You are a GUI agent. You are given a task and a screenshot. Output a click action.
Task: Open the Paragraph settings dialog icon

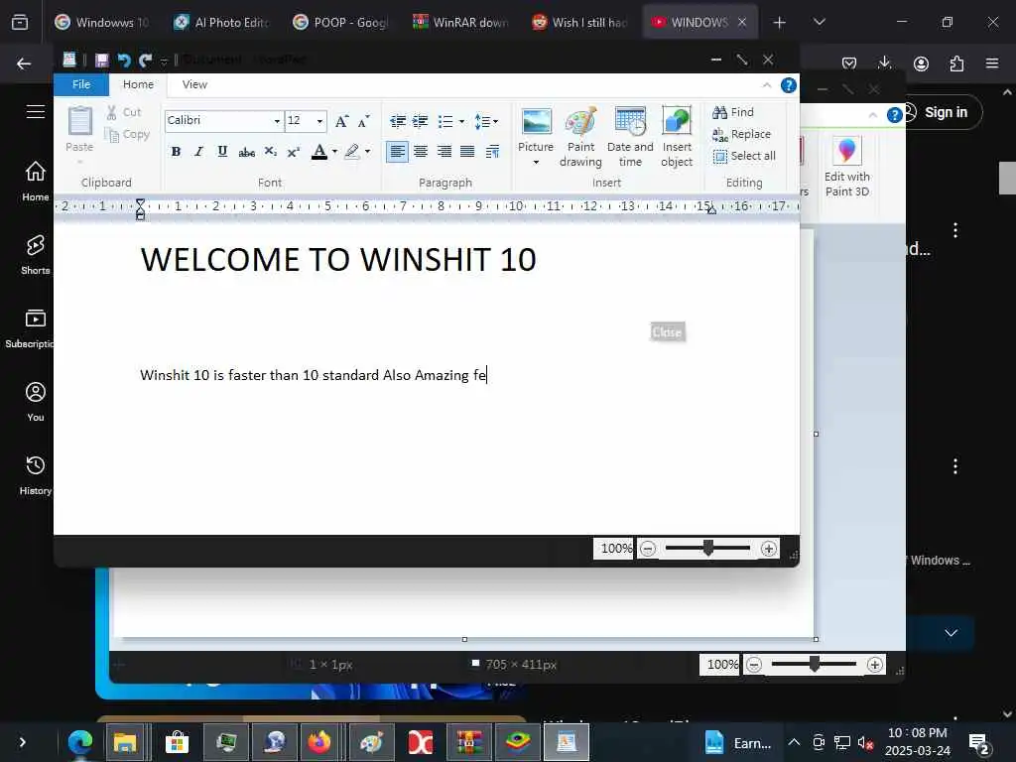pos(492,152)
